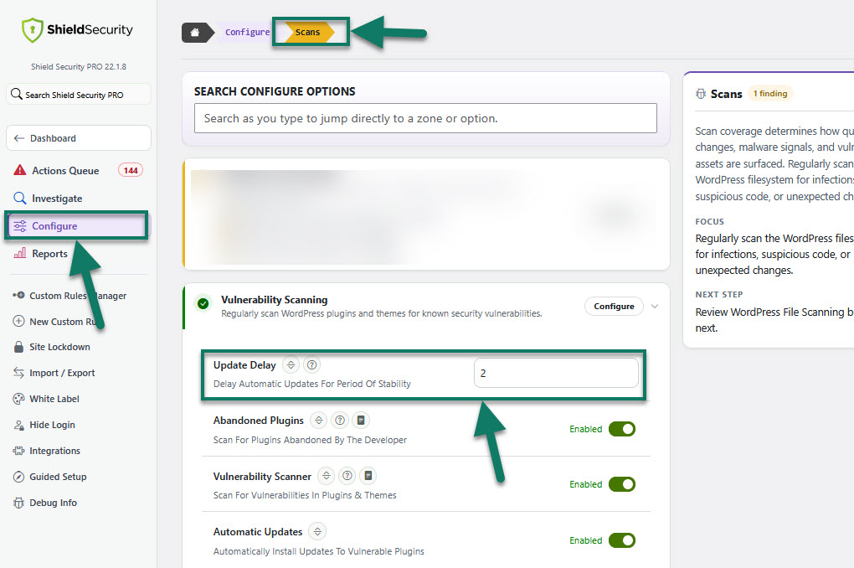Screen dimensions: 854x568
Task: Open the Integrations link
Action: coord(54,451)
